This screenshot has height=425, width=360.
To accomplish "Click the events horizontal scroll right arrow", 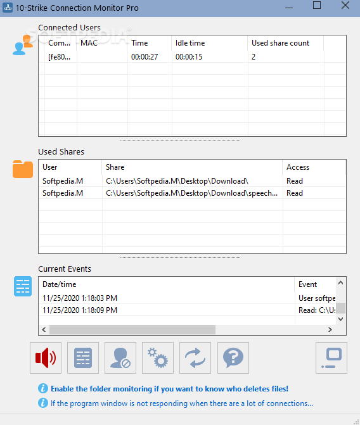I will coord(330,329).
